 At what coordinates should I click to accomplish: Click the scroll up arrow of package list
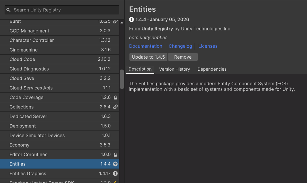[x=122, y=23]
